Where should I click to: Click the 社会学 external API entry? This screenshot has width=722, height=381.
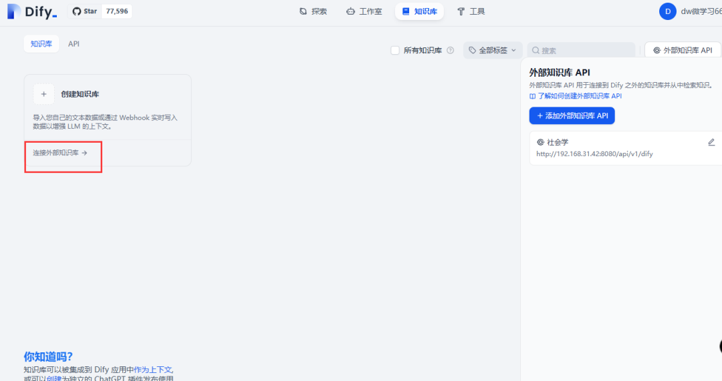tap(558, 142)
